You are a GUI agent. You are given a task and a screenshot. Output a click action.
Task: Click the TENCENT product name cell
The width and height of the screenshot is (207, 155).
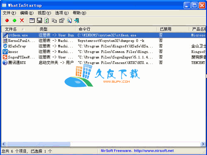tap(198, 63)
